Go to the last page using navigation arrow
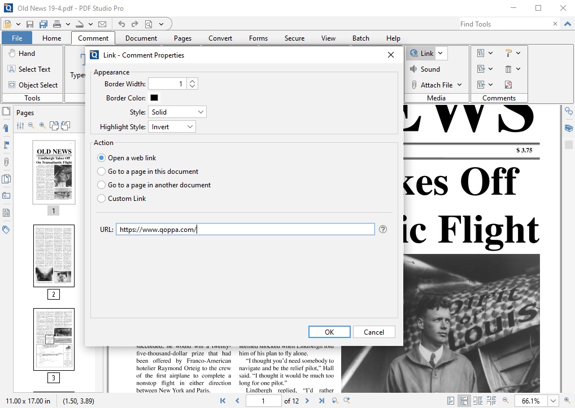The height and width of the screenshot is (408, 575). pos(321,401)
